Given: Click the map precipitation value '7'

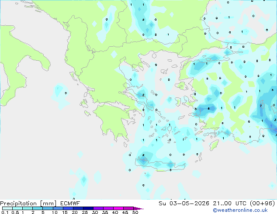Looking at the screenshot, I should pos(261,106).
